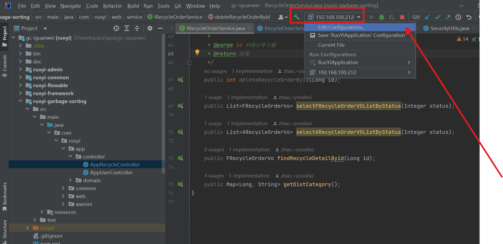Screen dimensions: 503x244
Task: Choose Save 'RuoYiApplication' Configuration
Action: pos(360,35)
